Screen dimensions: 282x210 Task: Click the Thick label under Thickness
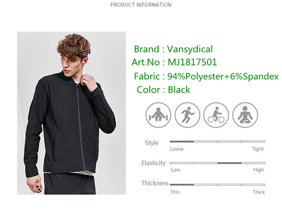pos(259,192)
